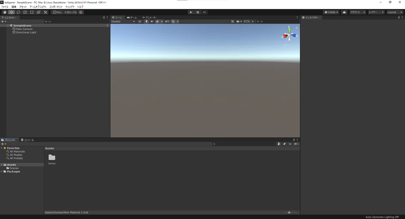
Task: Select the combined Transform tool
Action: coord(38,12)
